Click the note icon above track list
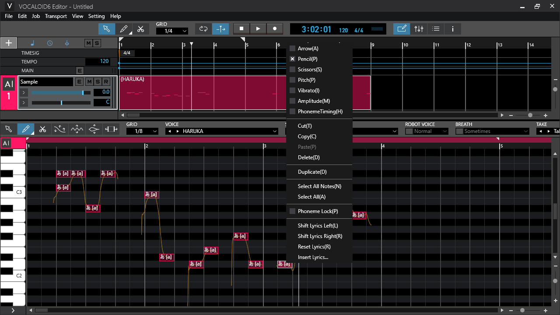Screen dimensions: 560x315 [32, 43]
